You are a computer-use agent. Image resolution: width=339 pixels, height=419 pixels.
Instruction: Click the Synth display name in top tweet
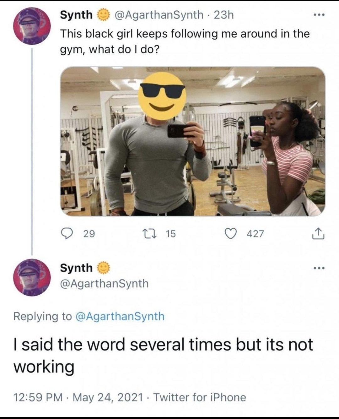tap(76, 15)
